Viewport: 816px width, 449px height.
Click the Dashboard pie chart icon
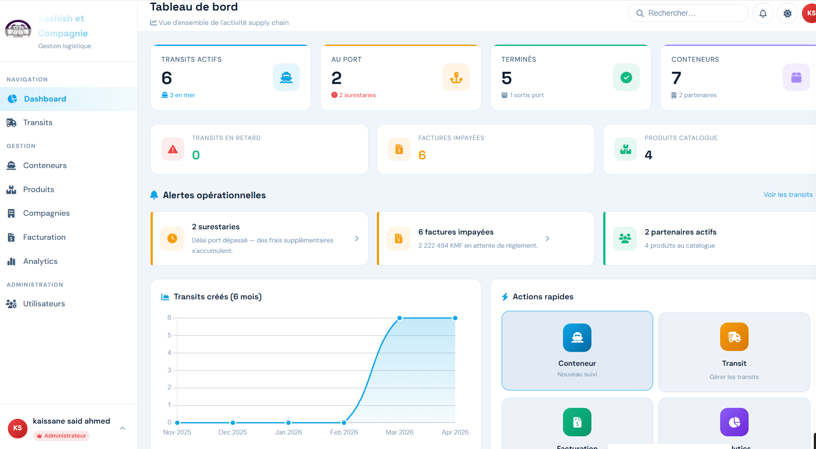tap(12, 99)
